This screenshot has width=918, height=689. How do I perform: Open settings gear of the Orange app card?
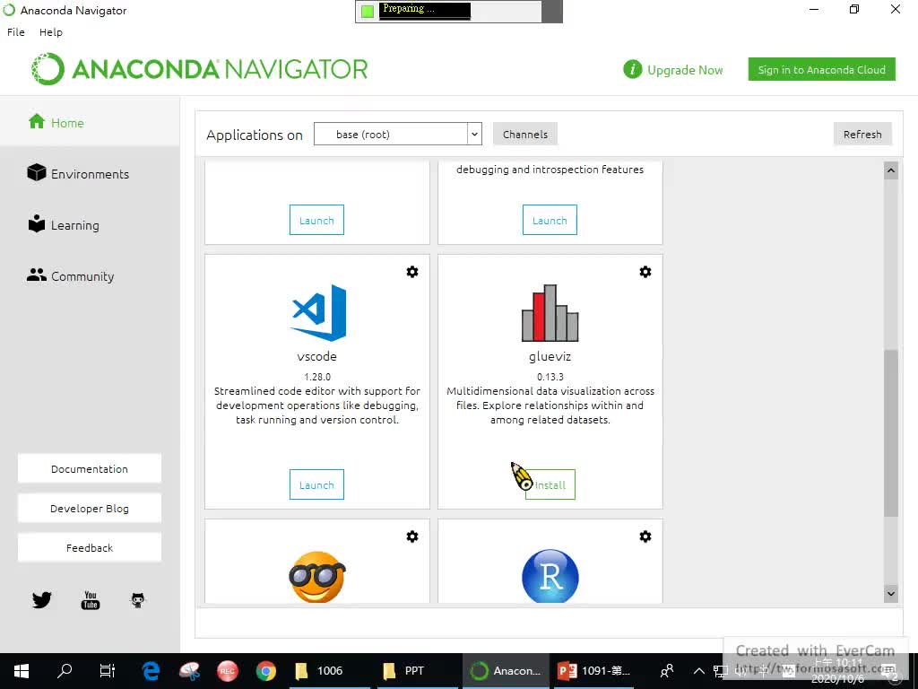pos(412,536)
